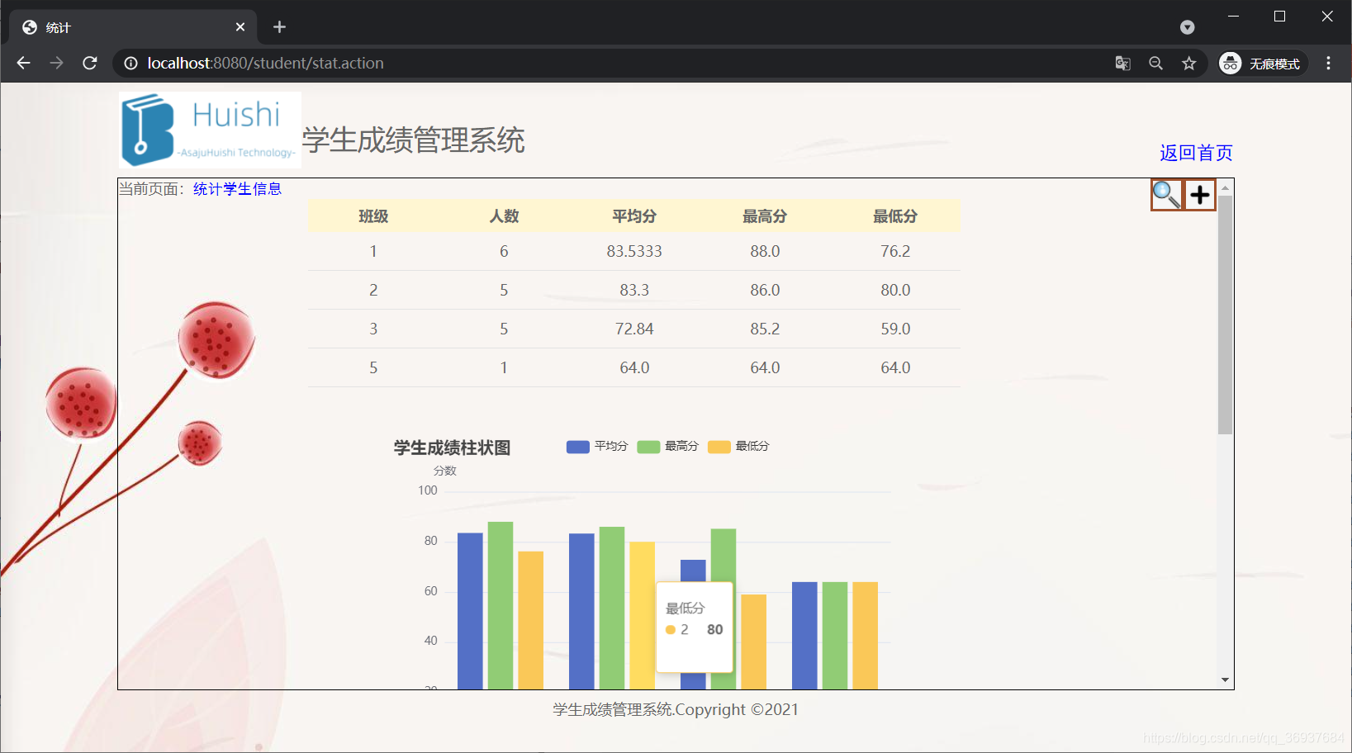1352x753 pixels.
Task: Click the 最高分 column header
Action: point(765,216)
